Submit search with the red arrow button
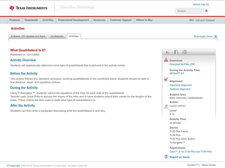225x168 pixels. point(206,11)
